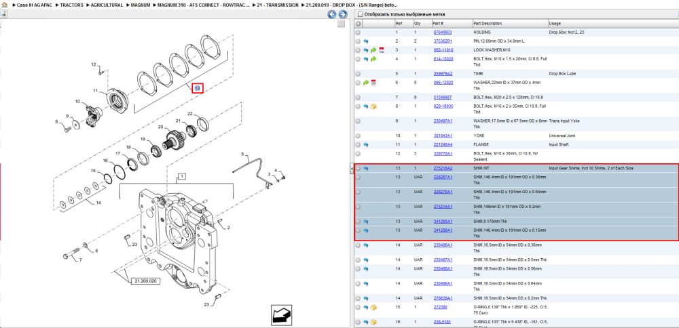Select callout 1 box in diagram

tap(182, 176)
